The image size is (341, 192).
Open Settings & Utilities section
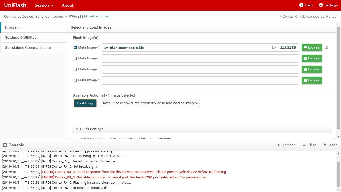pyautogui.click(x=34, y=37)
